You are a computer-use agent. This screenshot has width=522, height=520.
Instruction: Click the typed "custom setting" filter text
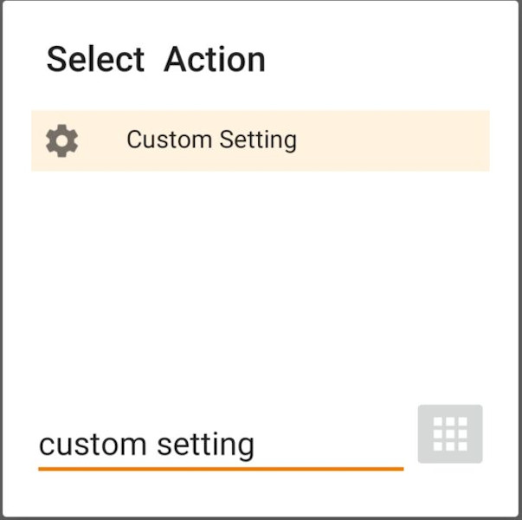click(x=146, y=445)
